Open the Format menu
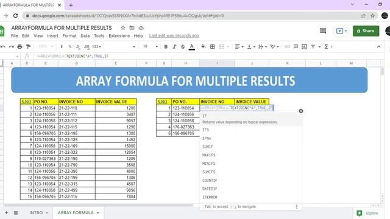 pos(69,36)
